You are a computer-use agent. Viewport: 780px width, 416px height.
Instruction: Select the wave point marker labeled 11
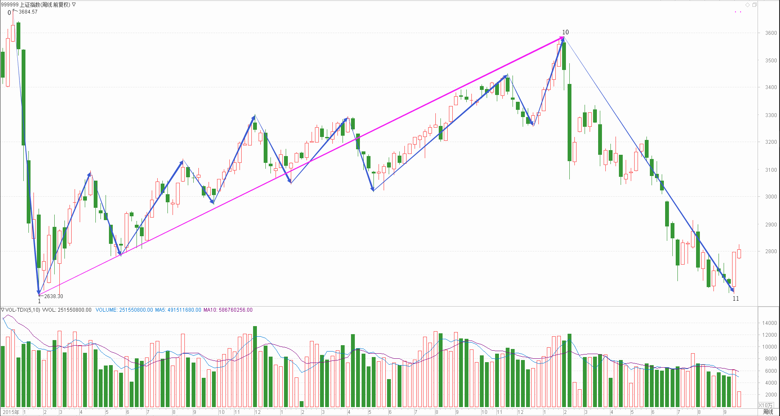tap(735, 299)
